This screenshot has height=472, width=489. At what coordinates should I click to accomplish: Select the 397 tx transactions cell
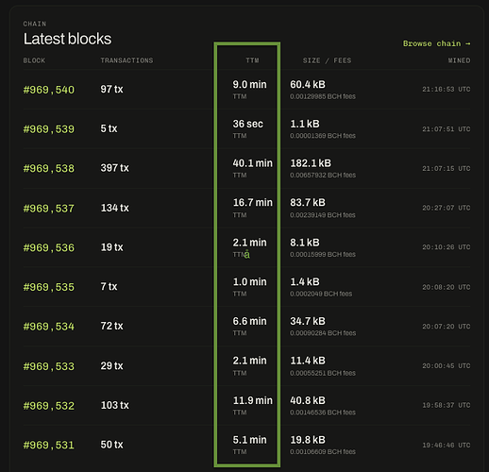point(115,168)
